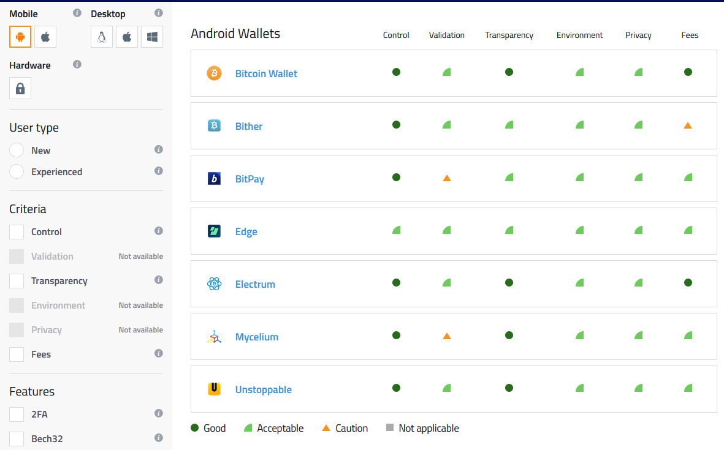Open the Bither wallet link
The image size is (724, 450).
tap(248, 126)
